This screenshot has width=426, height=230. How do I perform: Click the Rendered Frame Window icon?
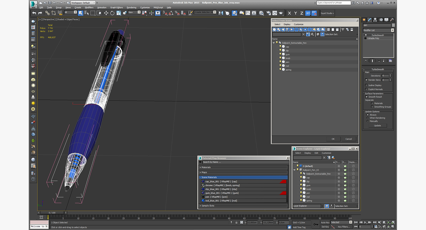[x=275, y=13]
